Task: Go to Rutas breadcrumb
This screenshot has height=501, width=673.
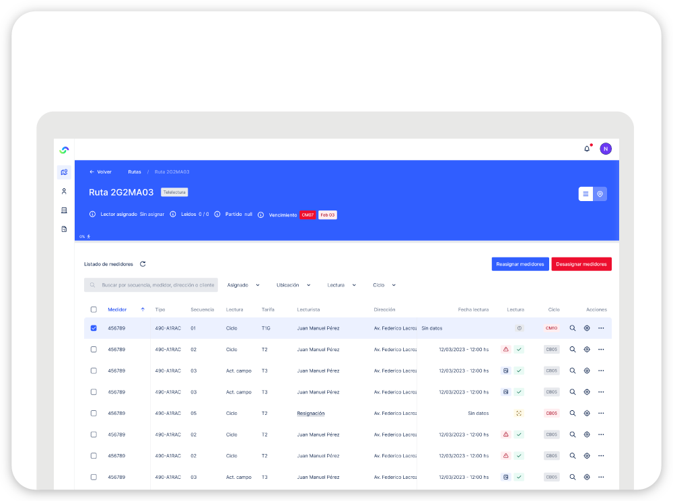Action: 135,172
